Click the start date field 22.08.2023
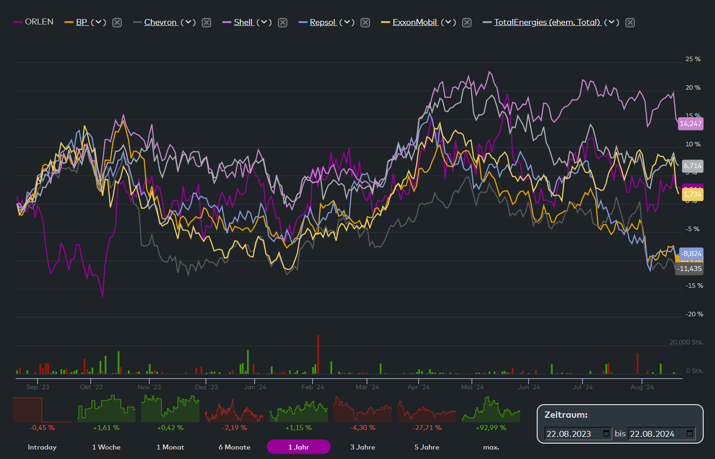Image resolution: width=715 pixels, height=459 pixels. (578, 434)
